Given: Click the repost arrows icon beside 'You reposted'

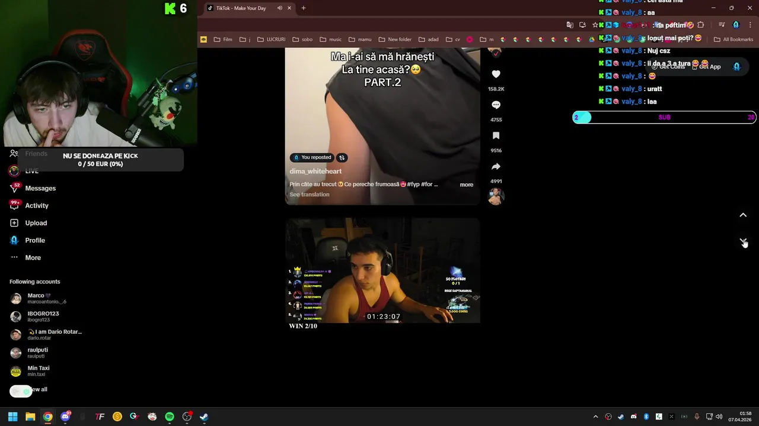Looking at the screenshot, I should (342, 157).
